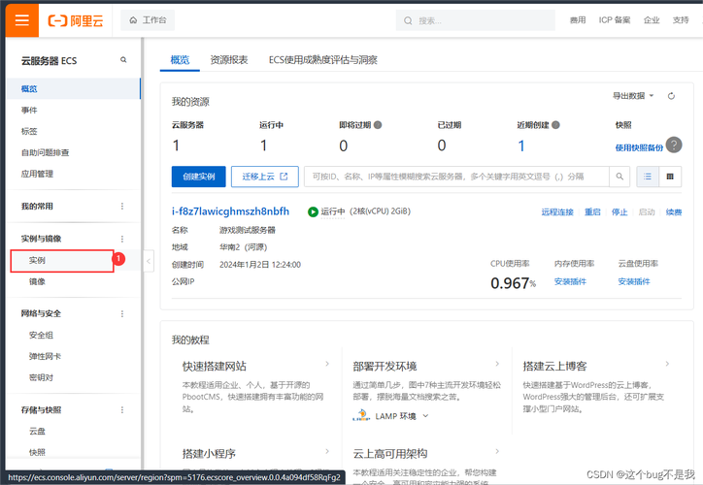The width and height of the screenshot is (703, 485).
Task: Open the 企业 top menu
Action: click(x=652, y=20)
